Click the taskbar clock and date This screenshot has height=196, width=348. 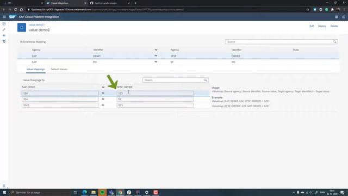click(x=332, y=192)
